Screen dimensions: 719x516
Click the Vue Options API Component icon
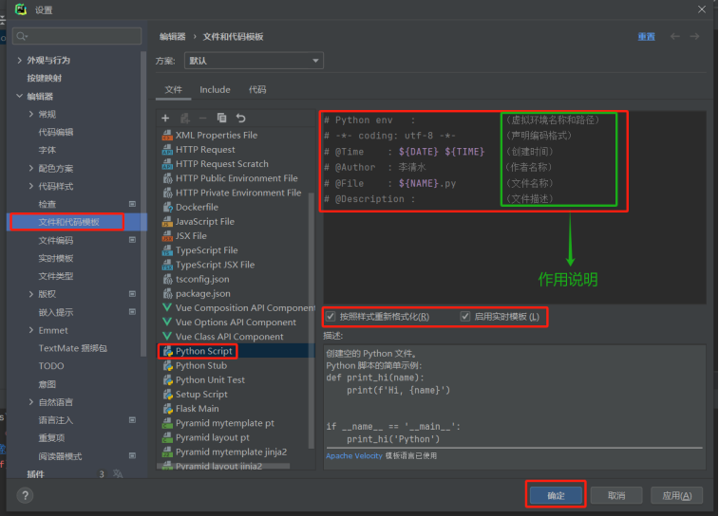point(167,322)
